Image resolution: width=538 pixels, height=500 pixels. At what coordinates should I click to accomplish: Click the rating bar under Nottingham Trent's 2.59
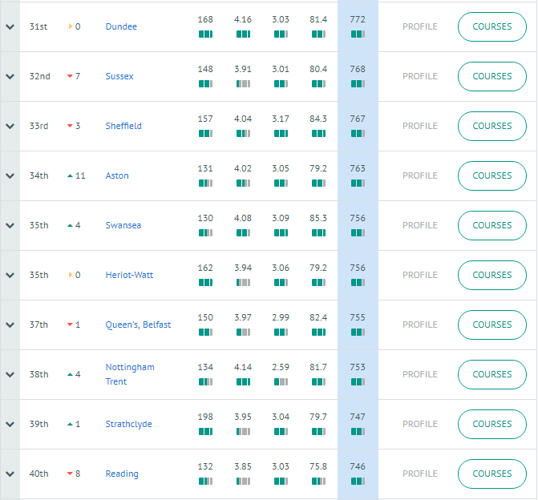tap(281, 381)
